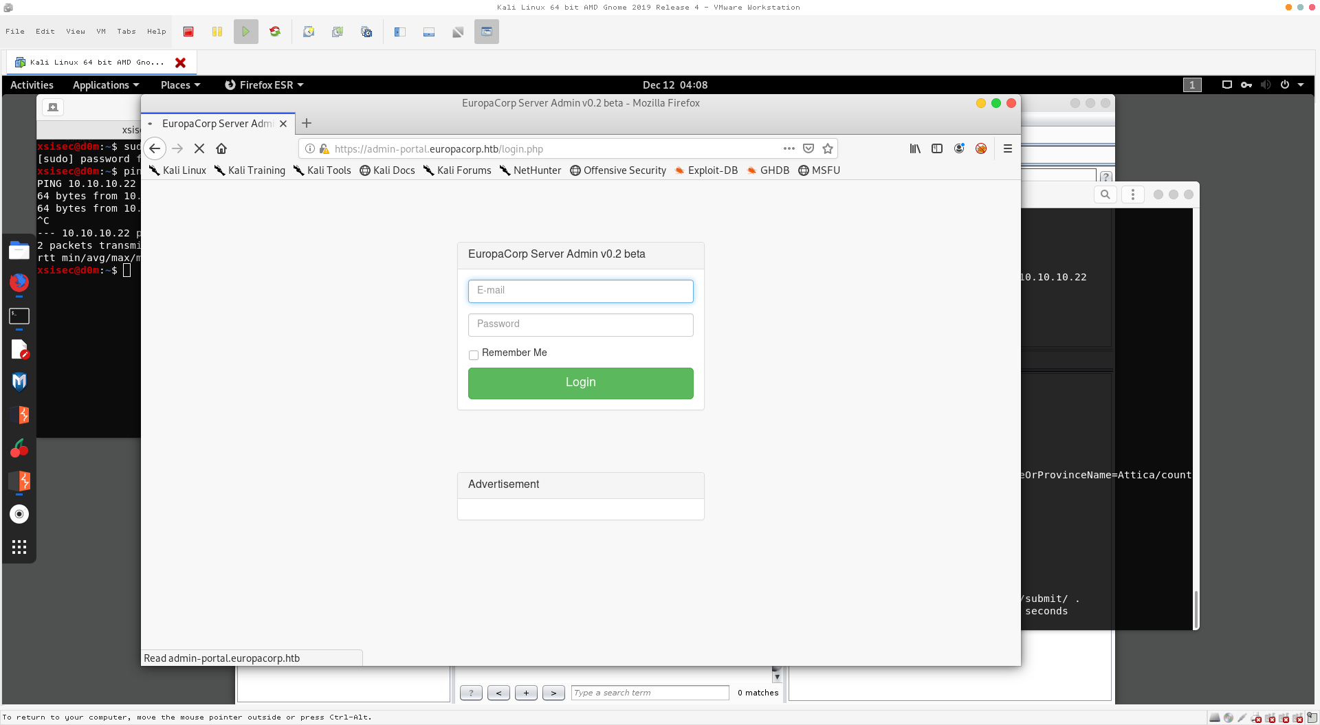Click the red VMware power-off icon
Image resolution: width=1320 pixels, height=725 pixels.
(x=188, y=32)
